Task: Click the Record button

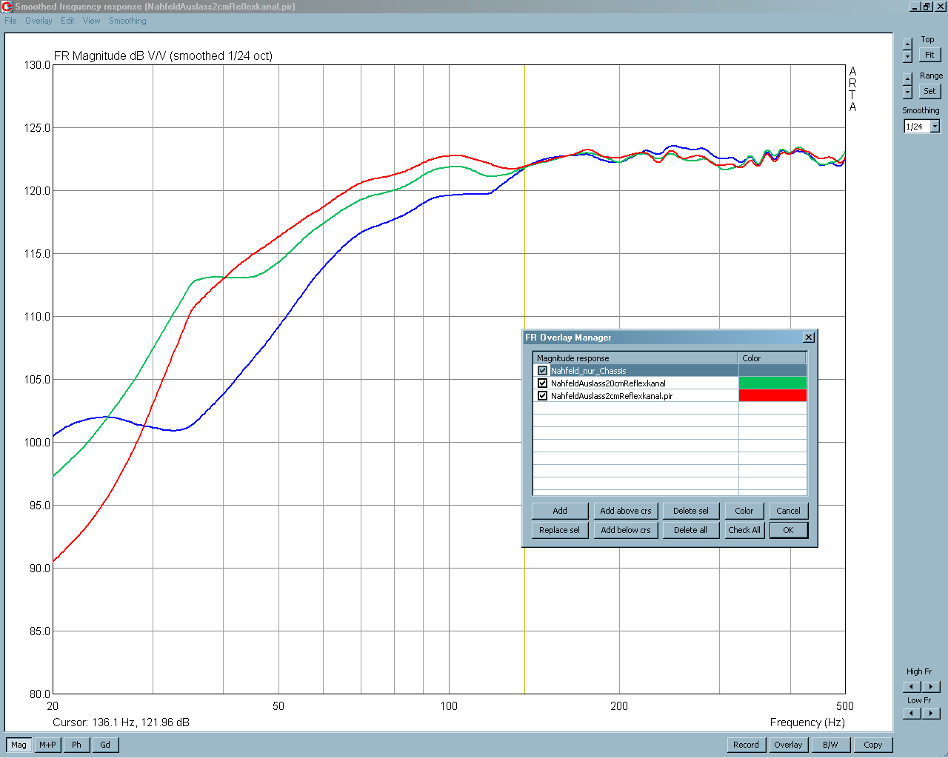Action: click(x=746, y=745)
